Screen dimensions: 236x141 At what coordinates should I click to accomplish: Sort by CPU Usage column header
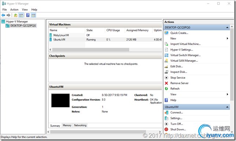click(115, 30)
